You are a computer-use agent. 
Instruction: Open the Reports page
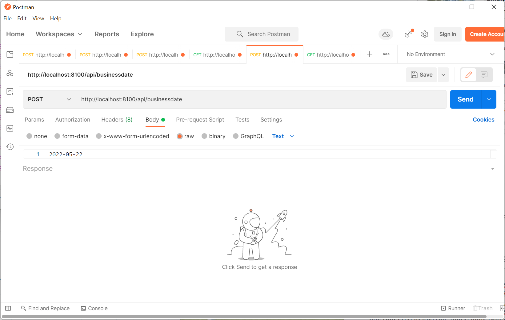click(x=107, y=34)
